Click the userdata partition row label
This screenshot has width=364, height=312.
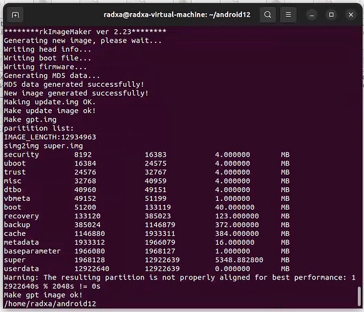(x=21, y=269)
